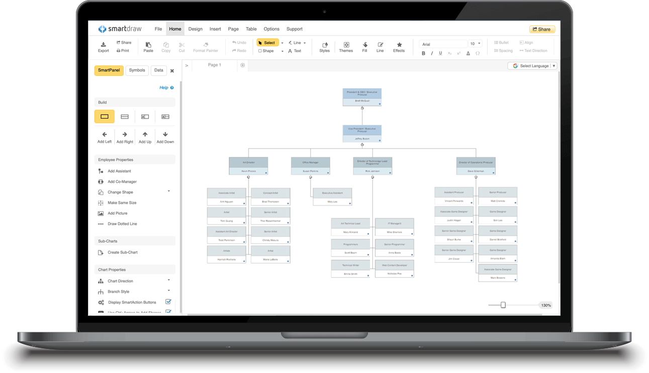The height and width of the screenshot is (373, 649).
Task: Add a new page with plus icon
Action: click(242, 65)
